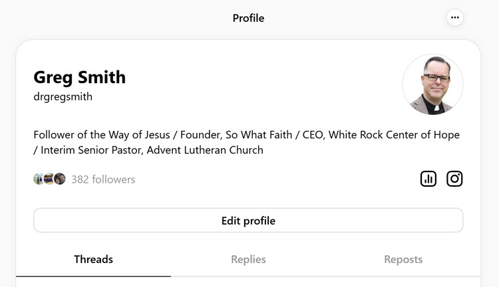
Task: Open the profile insights chart icon
Action: [x=428, y=179]
